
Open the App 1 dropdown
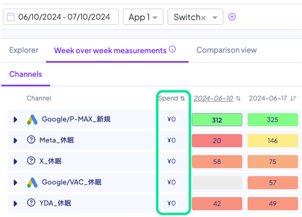(x=143, y=17)
